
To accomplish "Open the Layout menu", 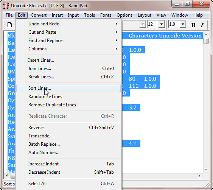I will (x=145, y=15).
